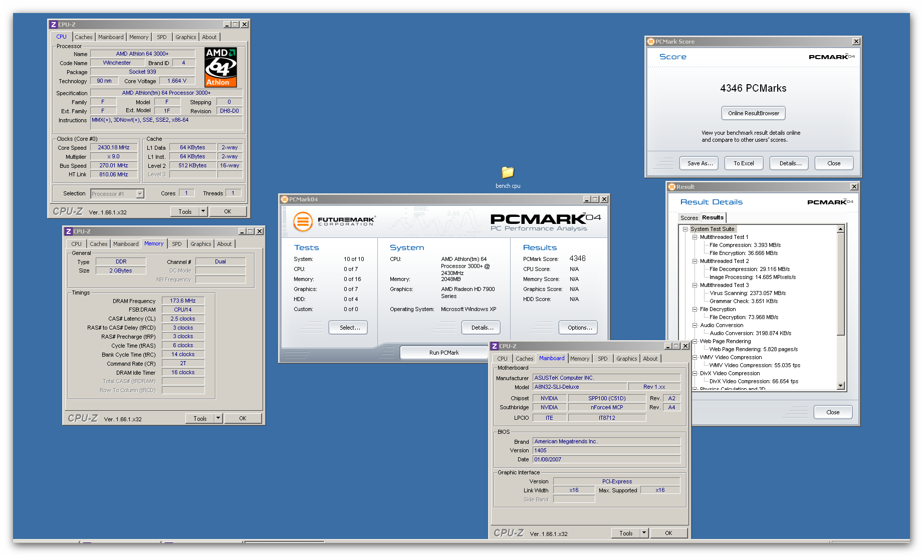
Task: Open Tools dropdown arrow in Memory window
Action: 218,418
